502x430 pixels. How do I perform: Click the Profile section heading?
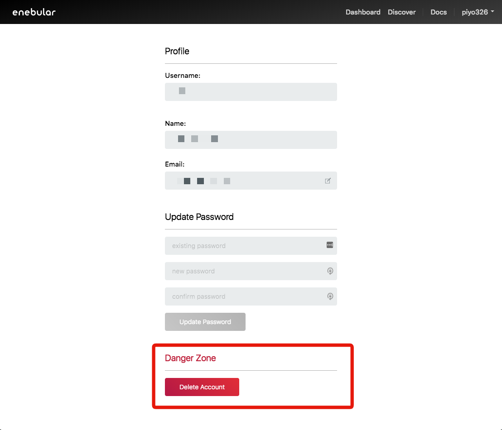pyautogui.click(x=177, y=51)
